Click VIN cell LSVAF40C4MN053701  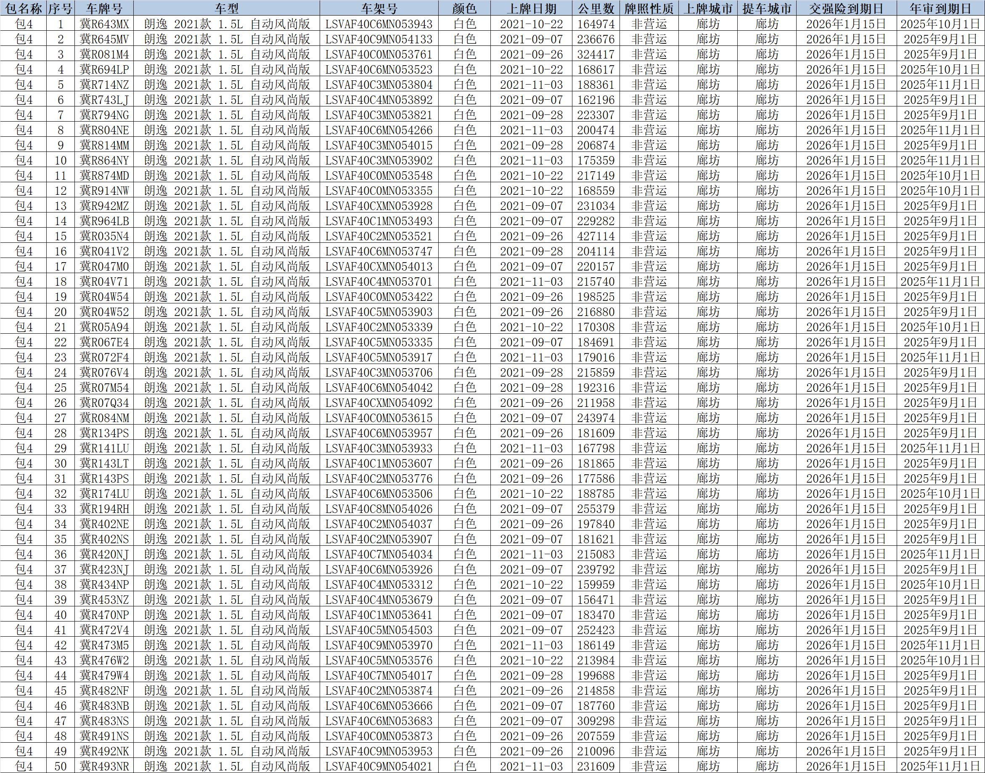click(379, 282)
